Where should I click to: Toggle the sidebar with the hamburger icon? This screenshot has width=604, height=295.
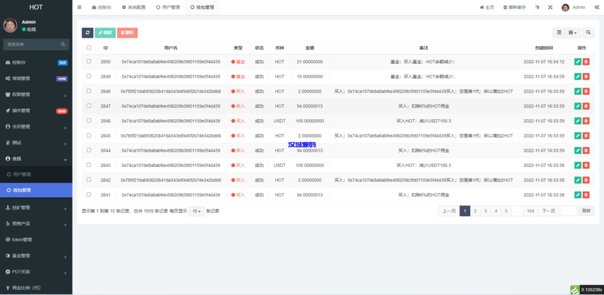(80, 7)
